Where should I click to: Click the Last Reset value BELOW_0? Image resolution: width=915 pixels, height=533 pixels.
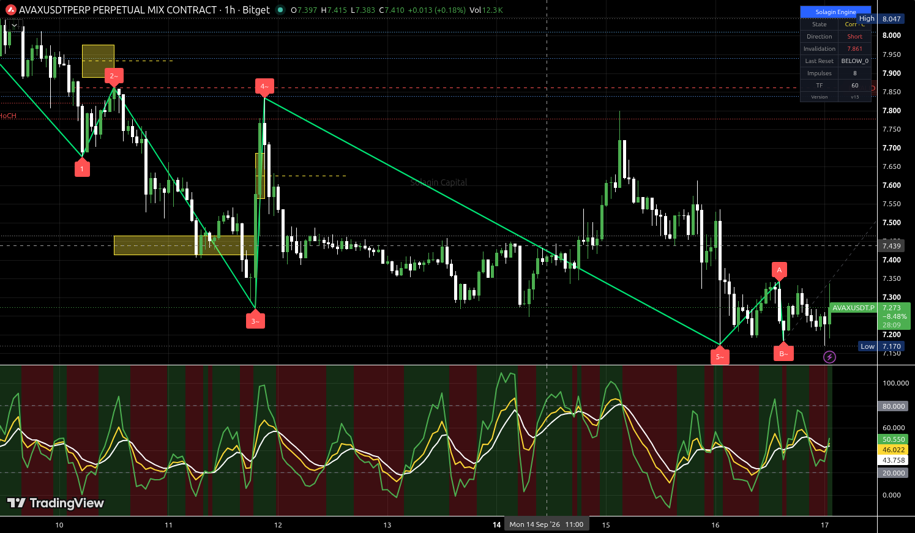point(854,61)
